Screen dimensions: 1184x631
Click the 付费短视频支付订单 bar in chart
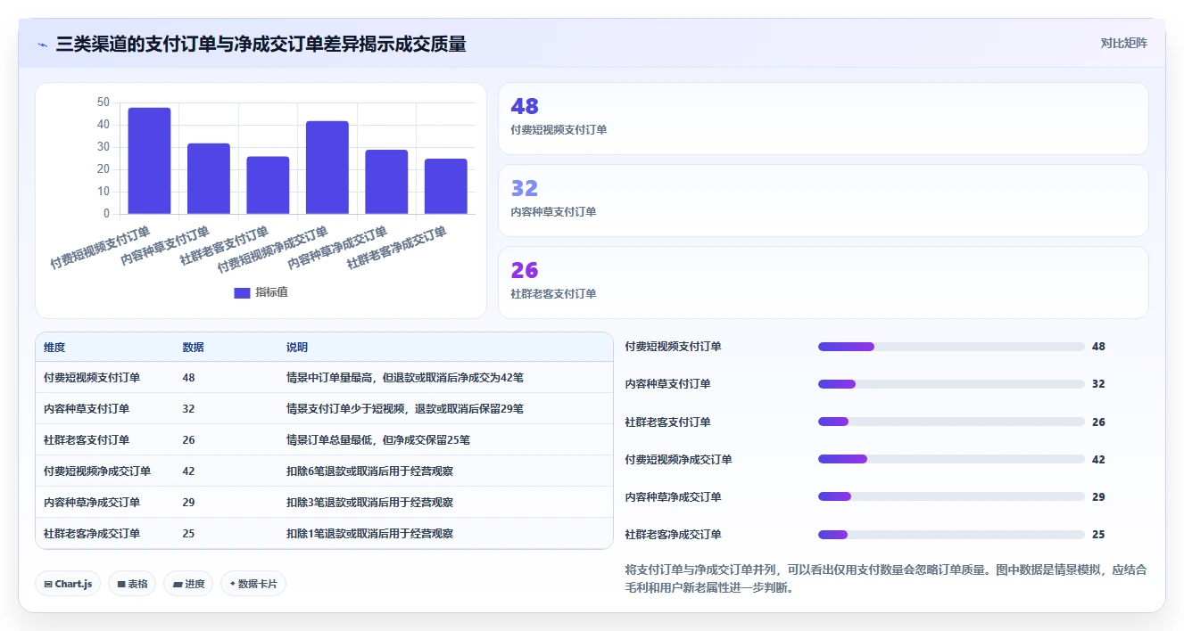click(x=149, y=160)
